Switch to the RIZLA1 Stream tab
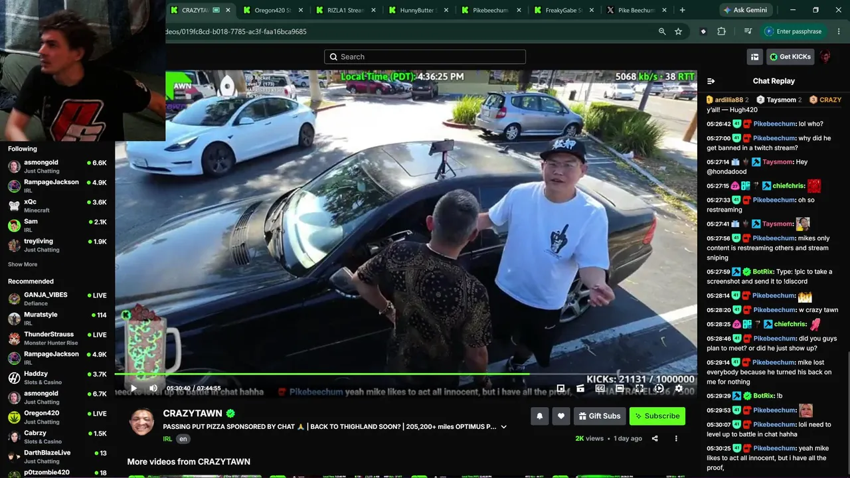 point(346,10)
